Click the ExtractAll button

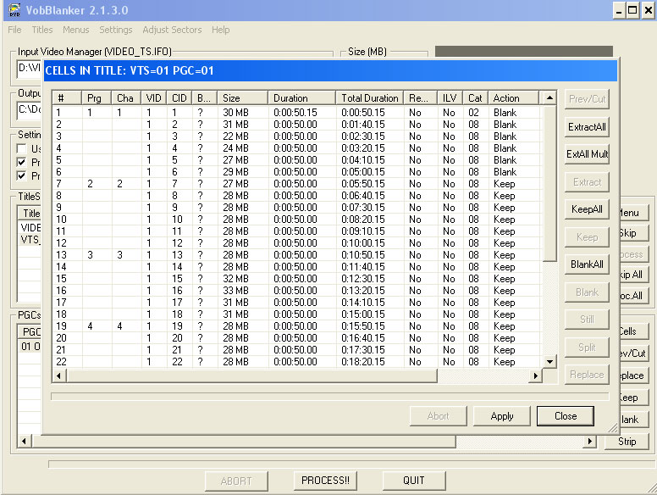(x=587, y=127)
